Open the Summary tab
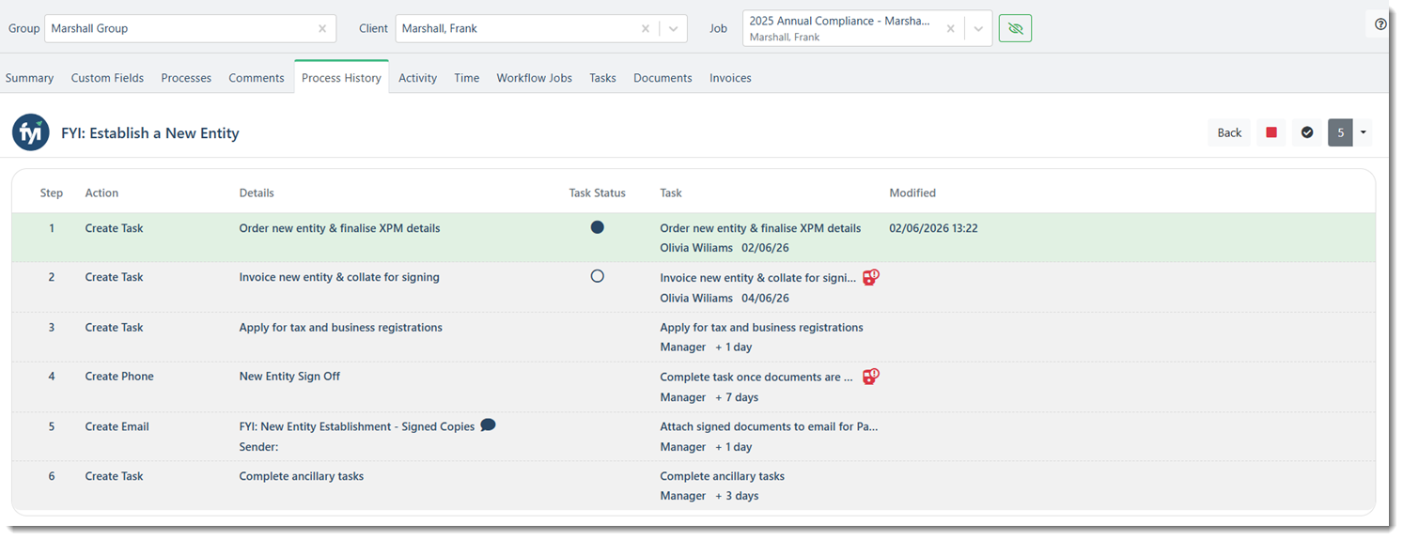The width and height of the screenshot is (1403, 540). [29, 78]
